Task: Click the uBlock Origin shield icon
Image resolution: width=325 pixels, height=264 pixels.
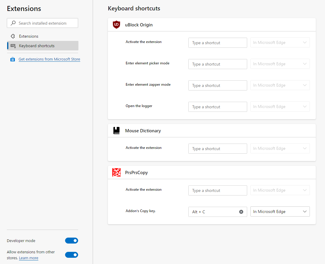Action: point(116,25)
